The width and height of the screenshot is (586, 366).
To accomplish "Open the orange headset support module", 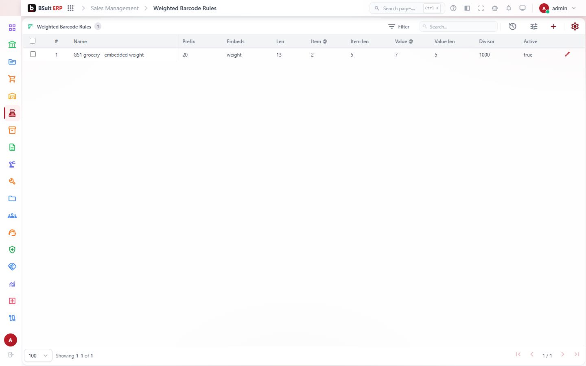I will pos(12,233).
